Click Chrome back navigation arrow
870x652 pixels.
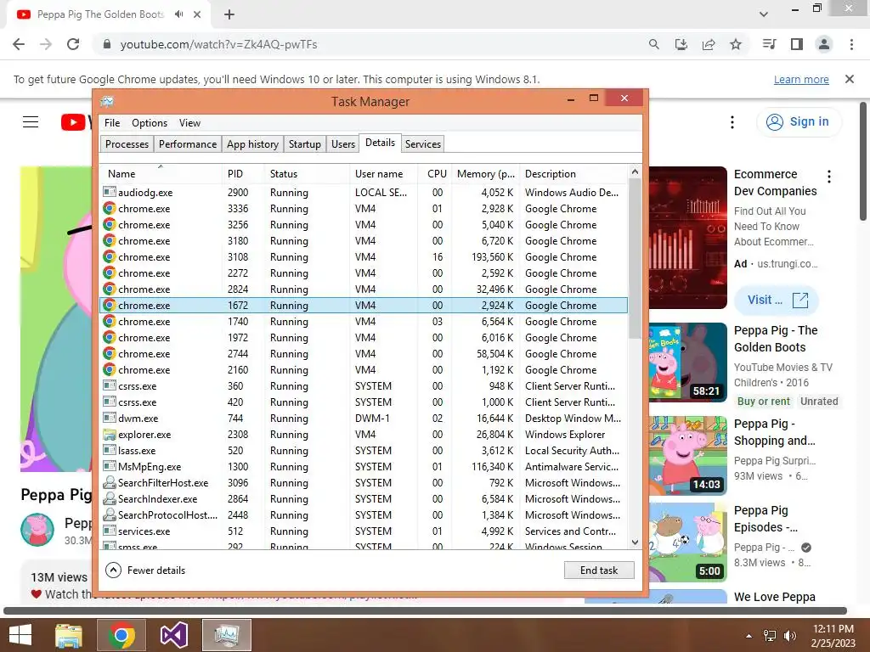[19, 44]
